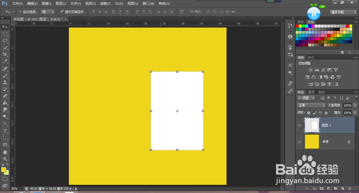Viewport: 359px width, 193px height.
Task: Swap foreground and background colors
Action: (x=7, y=164)
